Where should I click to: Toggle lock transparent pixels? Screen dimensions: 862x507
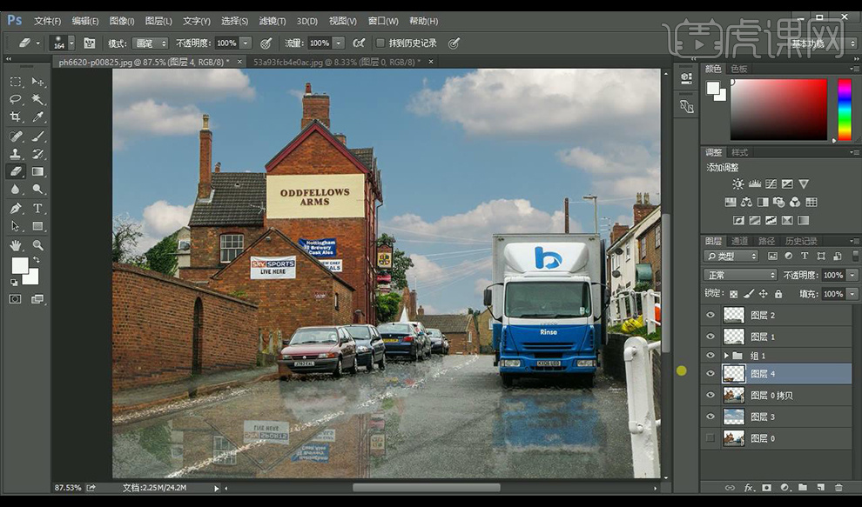coord(734,294)
